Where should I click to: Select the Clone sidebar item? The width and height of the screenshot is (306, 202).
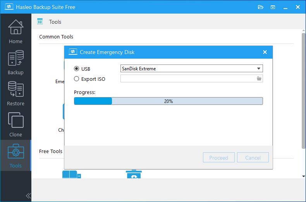15,124
